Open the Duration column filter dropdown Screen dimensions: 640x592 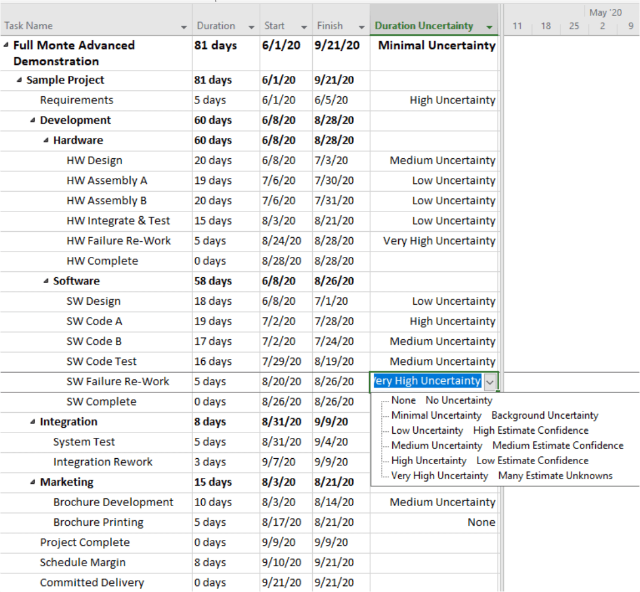click(251, 27)
